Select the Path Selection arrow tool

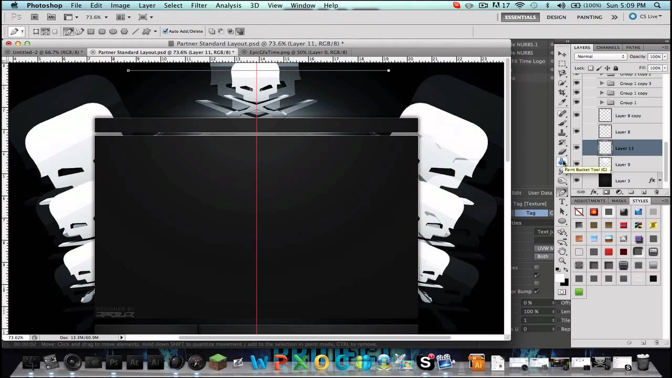562,211
